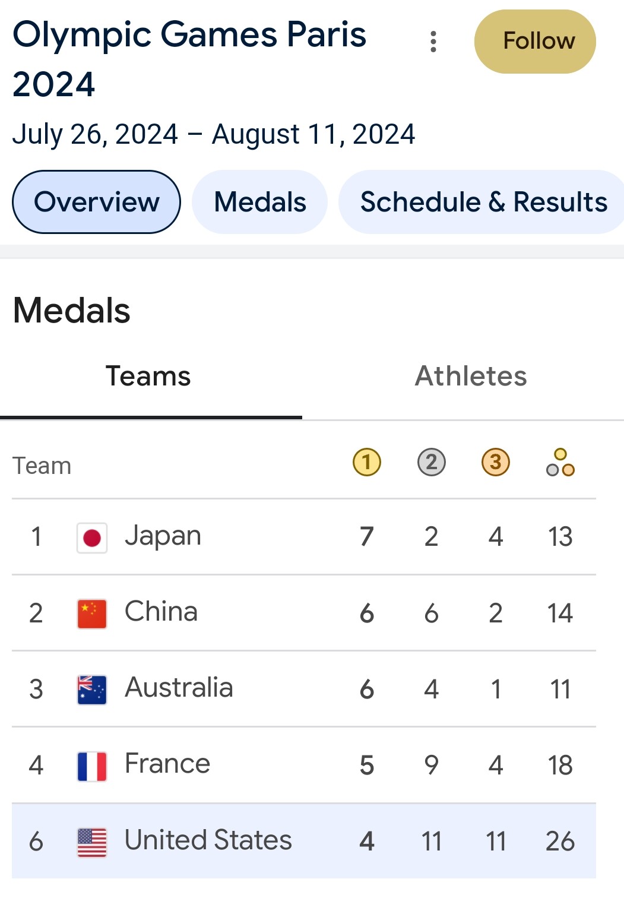Tap the France flag icon
The width and height of the screenshot is (624, 917).
pyautogui.click(x=92, y=766)
